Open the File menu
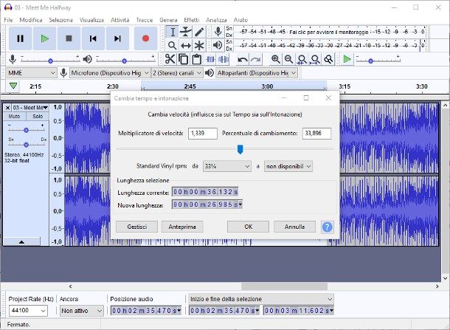 (8, 20)
